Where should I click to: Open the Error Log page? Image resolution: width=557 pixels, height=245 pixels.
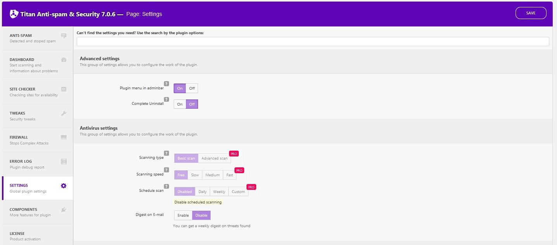pyautogui.click(x=37, y=164)
